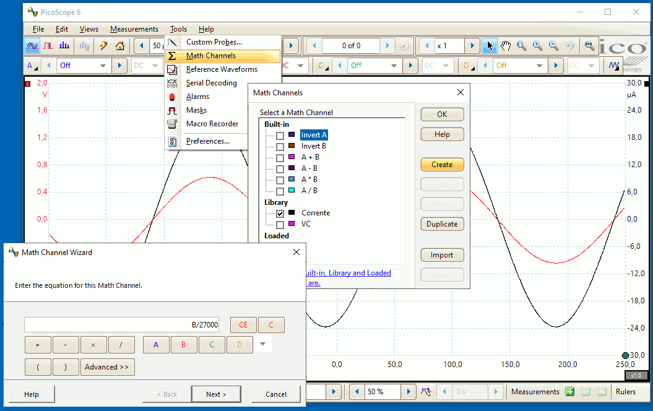Open the Measurements menu
Viewport: 653px width, 411px height.
pyautogui.click(x=134, y=29)
